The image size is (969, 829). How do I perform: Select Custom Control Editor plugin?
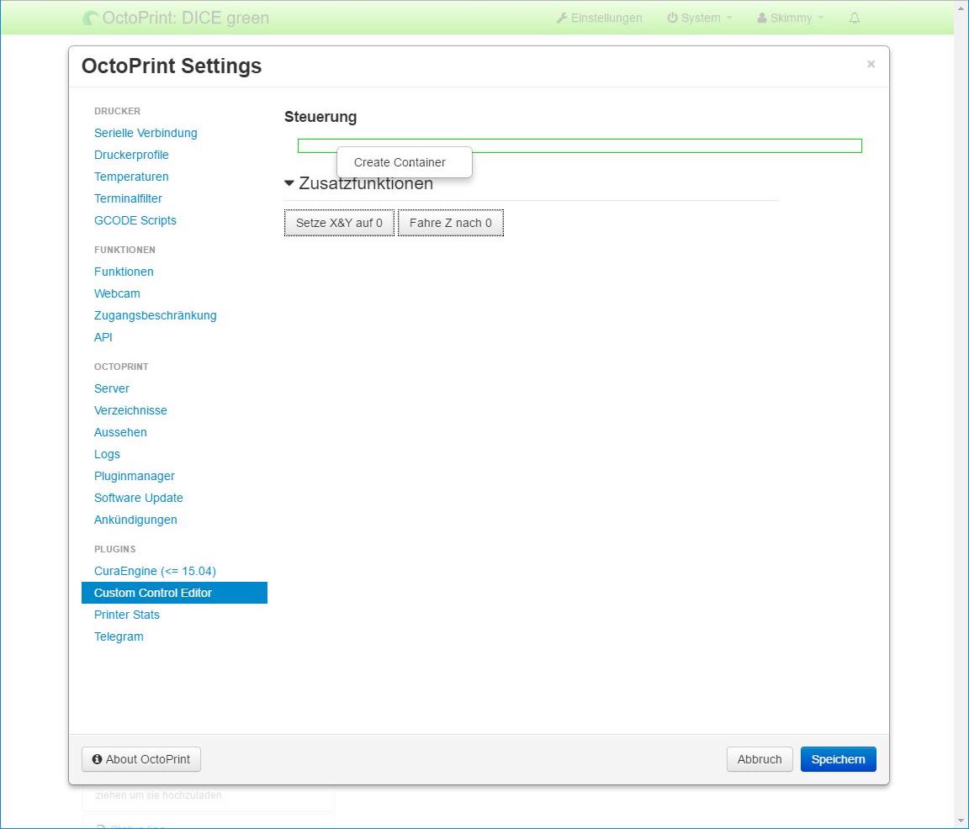174,593
